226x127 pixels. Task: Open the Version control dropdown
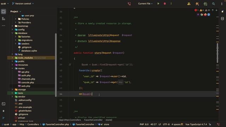click(23, 4)
